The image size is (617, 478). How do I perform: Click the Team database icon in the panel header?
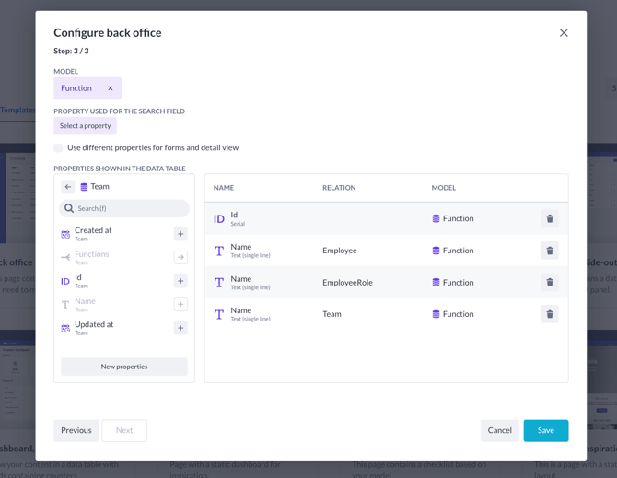click(84, 187)
